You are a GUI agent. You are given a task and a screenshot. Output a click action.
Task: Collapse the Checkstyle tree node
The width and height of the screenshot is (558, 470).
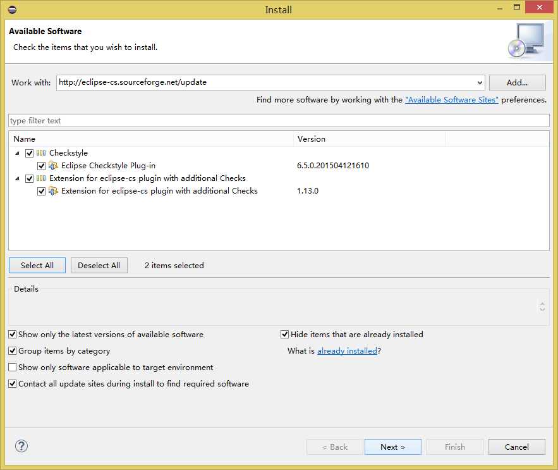tap(17, 153)
